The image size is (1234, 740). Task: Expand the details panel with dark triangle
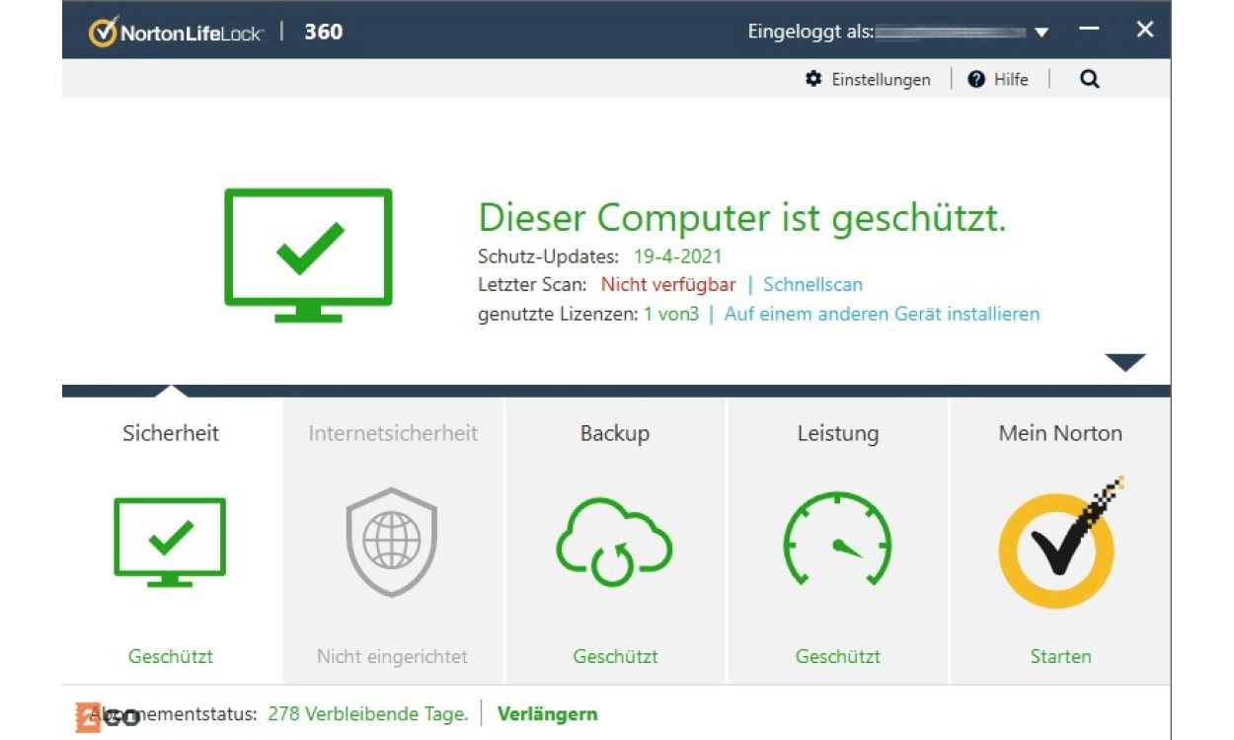tap(1124, 362)
